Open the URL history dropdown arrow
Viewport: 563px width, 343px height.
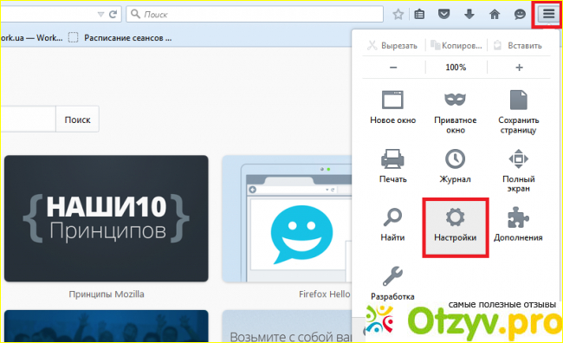coord(100,15)
